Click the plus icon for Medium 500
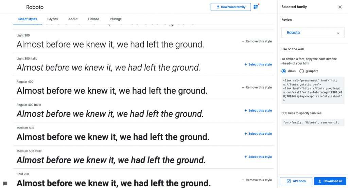Screen dimensions: 348x188 [x=245, y=134]
